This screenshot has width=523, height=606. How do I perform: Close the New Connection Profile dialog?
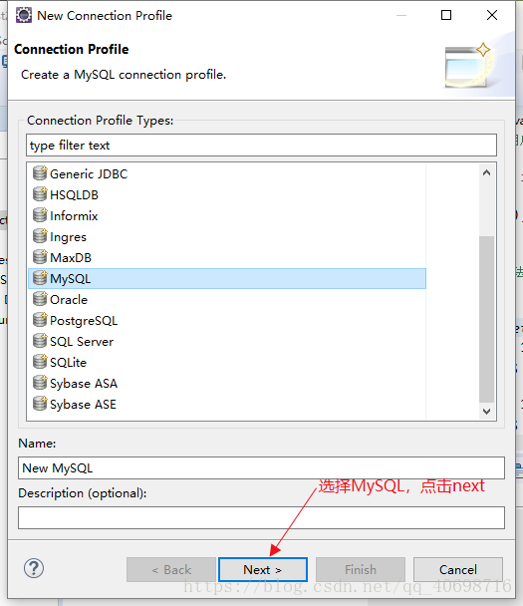click(x=492, y=15)
